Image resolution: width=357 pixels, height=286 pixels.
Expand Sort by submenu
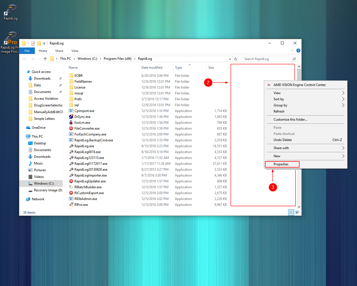343,99
